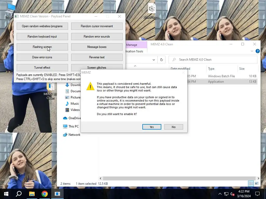Toggle Random keyboard input payload
Viewport: 266px width, 199px height.
(42, 37)
